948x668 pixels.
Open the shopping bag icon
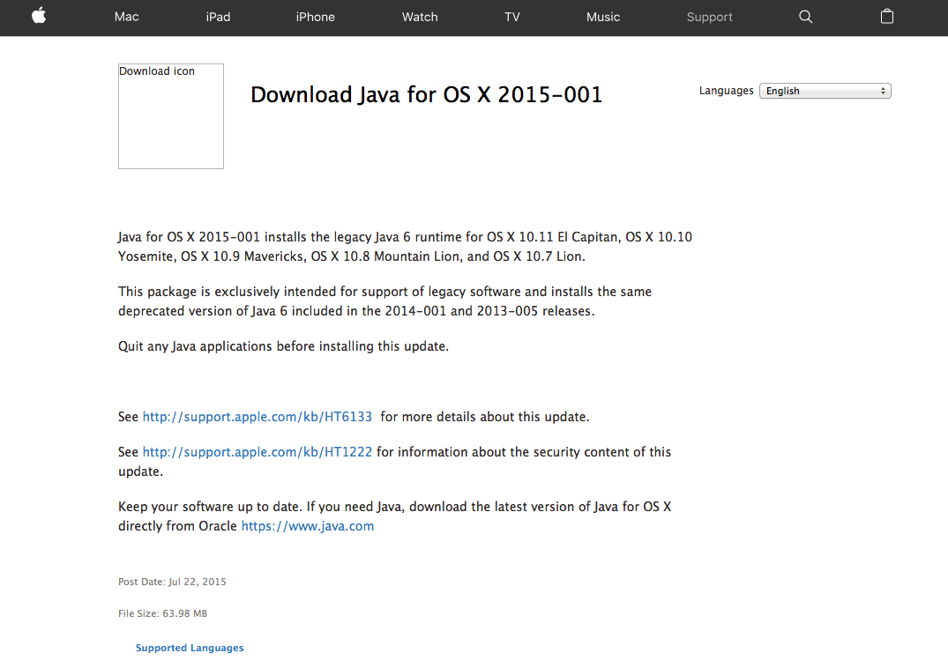click(x=886, y=17)
